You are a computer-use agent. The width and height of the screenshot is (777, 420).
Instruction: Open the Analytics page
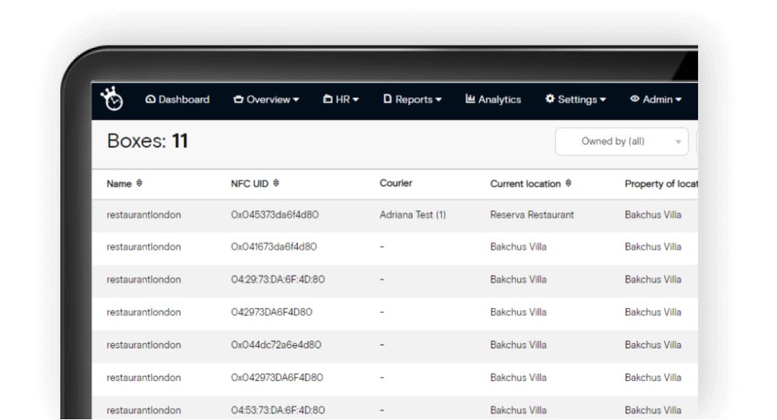(x=493, y=99)
